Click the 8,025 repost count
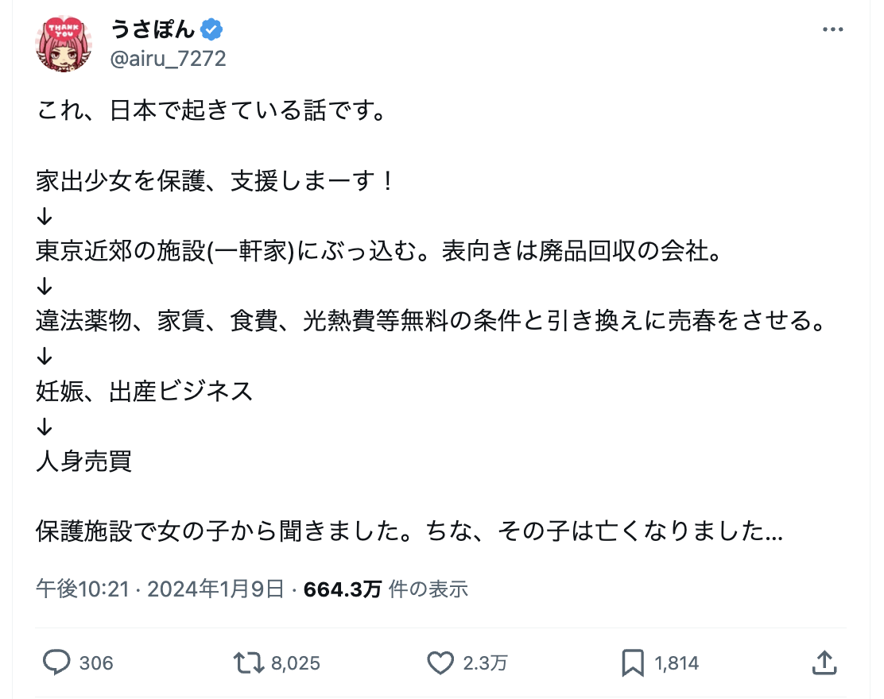884x699 pixels. [x=296, y=662]
